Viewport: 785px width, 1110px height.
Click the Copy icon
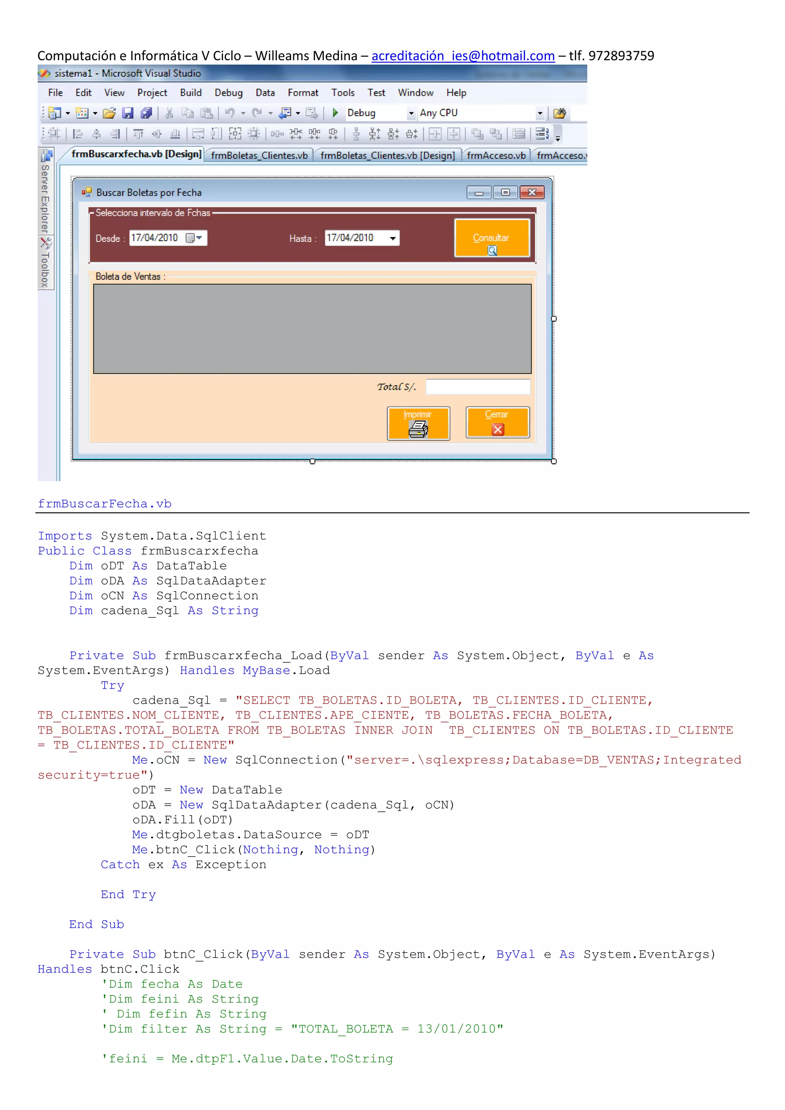tap(187, 113)
